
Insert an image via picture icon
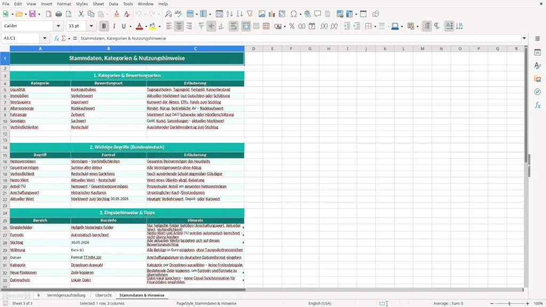[262, 14]
